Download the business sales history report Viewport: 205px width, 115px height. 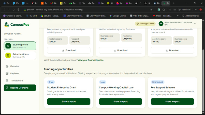[x=120, y=50]
